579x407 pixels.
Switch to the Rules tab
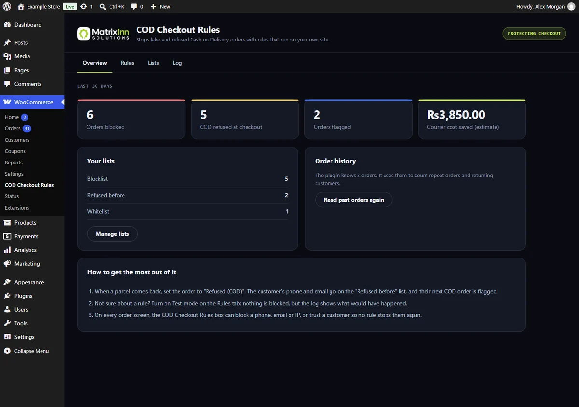click(x=127, y=63)
